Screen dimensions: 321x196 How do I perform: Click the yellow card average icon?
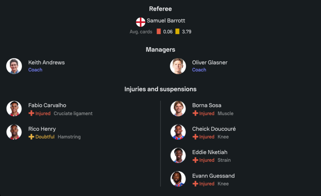pos(177,31)
